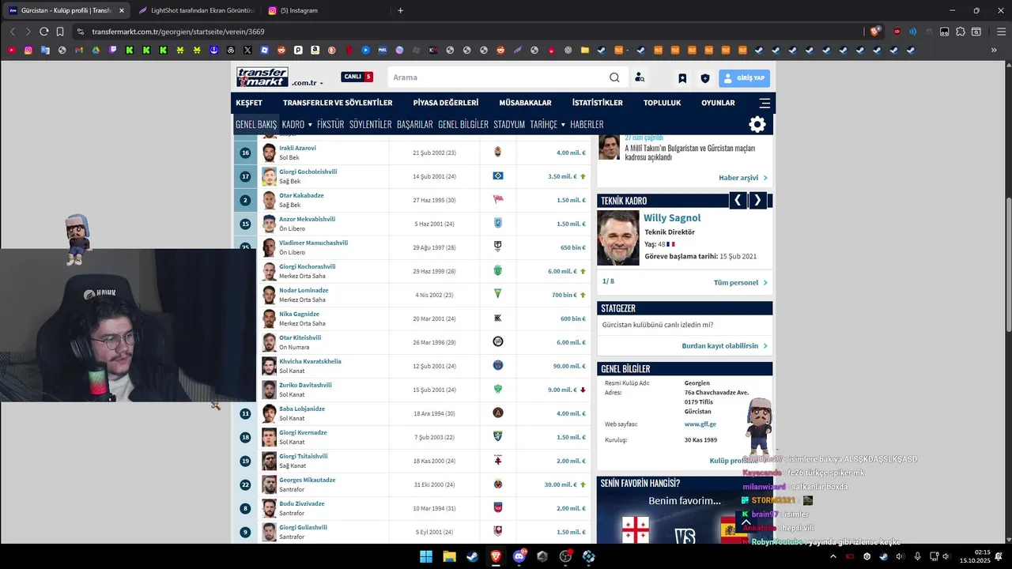Open Georges Mikautadze player link

pos(308,480)
